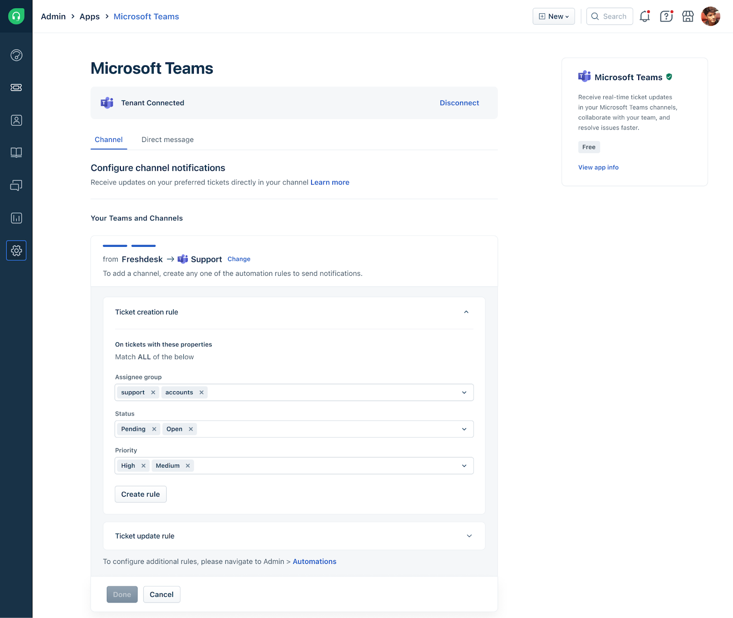Click inside the Assignee group field
733x618 pixels.
tap(294, 393)
